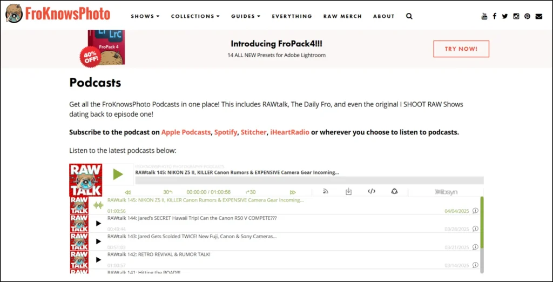The height and width of the screenshot is (282, 553).
Task: Download the episode with the download icon
Action: [348, 191]
